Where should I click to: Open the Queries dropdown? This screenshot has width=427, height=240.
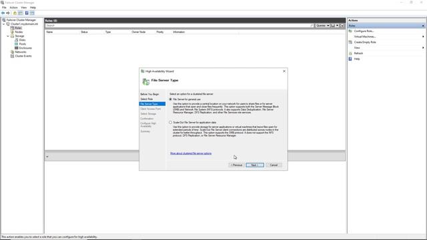[x=322, y=25]
